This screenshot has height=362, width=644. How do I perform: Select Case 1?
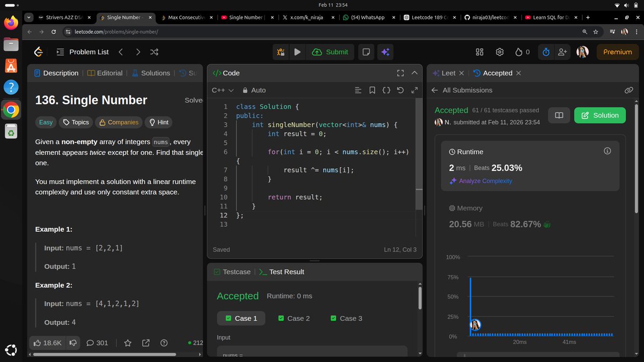pos(241,318)
